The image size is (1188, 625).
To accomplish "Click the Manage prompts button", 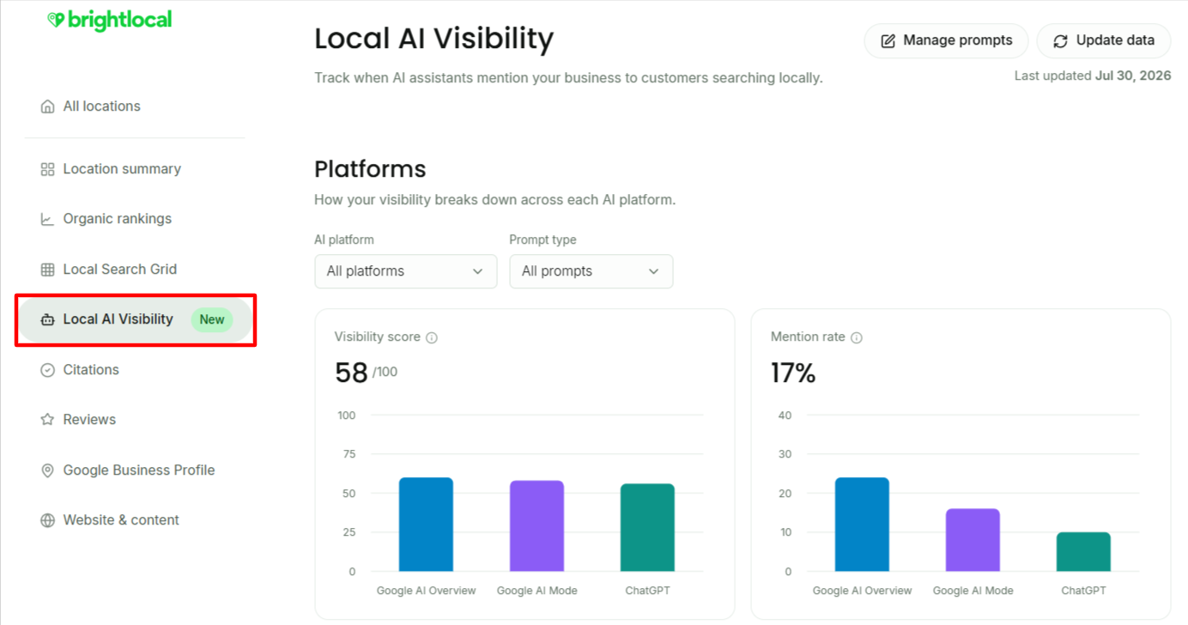I will click(x=946, y=40).
